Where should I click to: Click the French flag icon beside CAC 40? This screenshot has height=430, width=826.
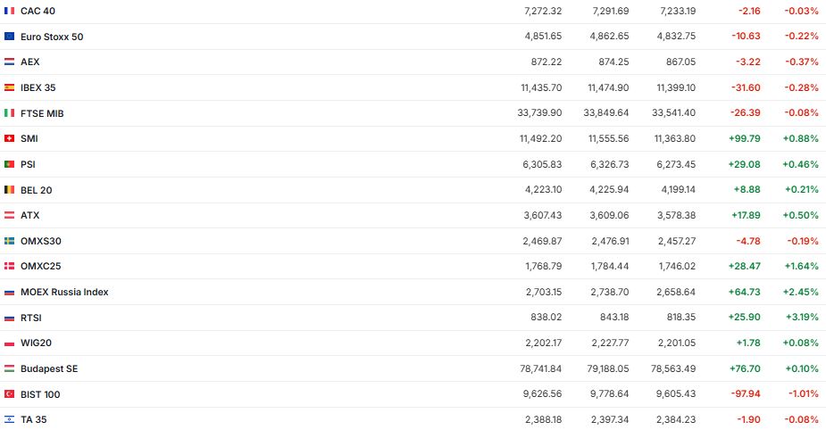9,11
